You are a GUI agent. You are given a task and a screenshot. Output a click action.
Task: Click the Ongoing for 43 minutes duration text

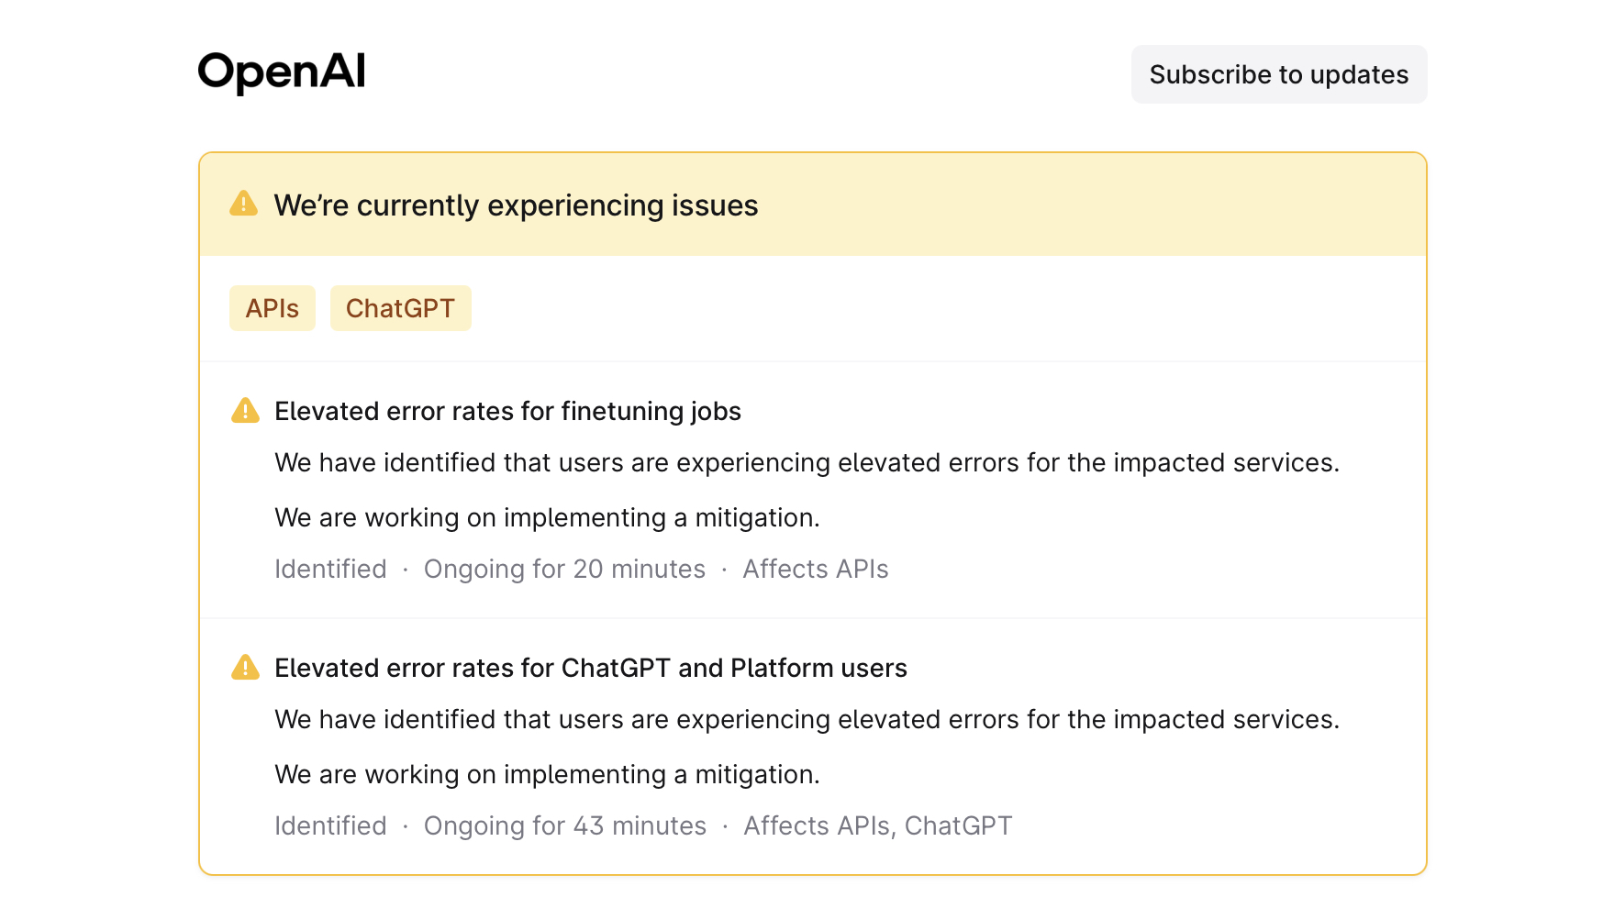point(564,825)
